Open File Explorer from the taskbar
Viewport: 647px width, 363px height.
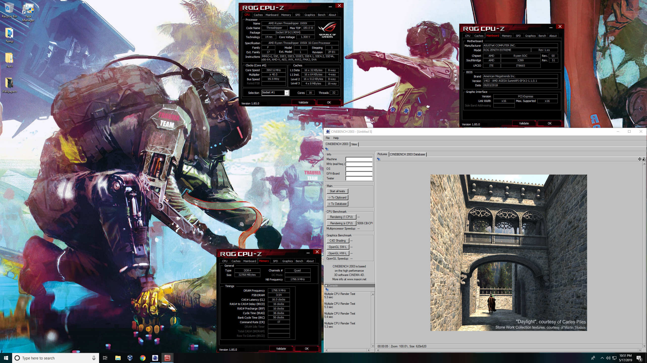[118, 358]
